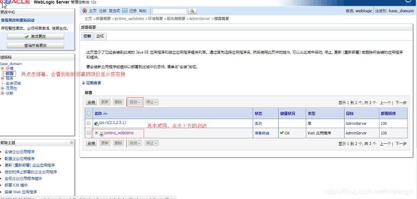Click breadcrumb link AdminServer
This screenshot has height=199, width=417.
pyautogui.click(x=200, y=19)
